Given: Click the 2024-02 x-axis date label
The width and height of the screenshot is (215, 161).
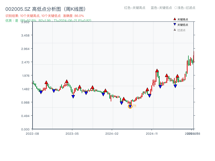Looking at the screenshot, I should click(x=112, y=133).
